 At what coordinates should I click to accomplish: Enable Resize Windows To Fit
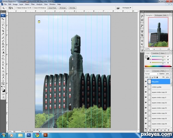16,8
